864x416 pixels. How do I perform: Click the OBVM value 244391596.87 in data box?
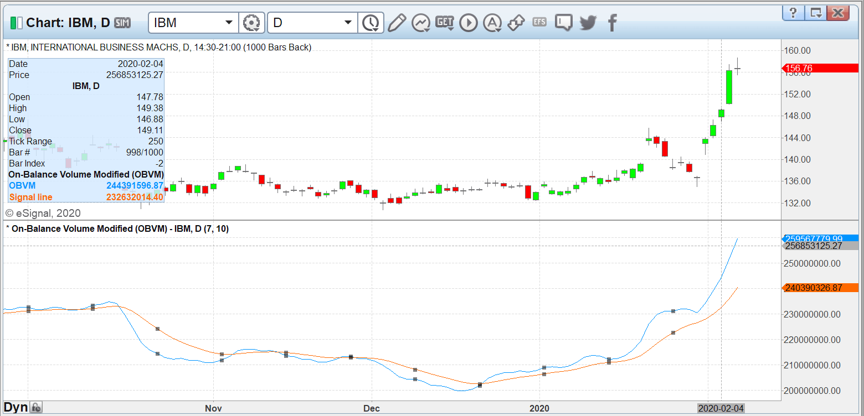coord(135,185)
